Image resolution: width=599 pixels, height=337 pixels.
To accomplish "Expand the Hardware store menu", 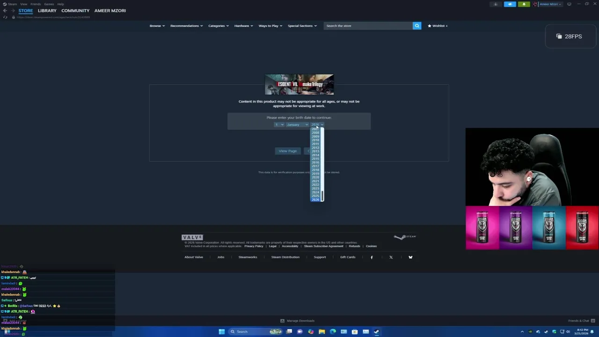I will (x=243, y=26).
